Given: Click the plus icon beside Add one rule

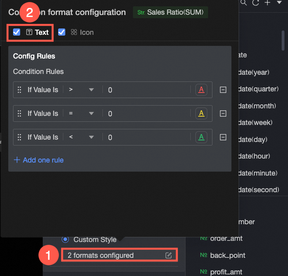Looking at the screenshot, I should (x=17, y=160).
